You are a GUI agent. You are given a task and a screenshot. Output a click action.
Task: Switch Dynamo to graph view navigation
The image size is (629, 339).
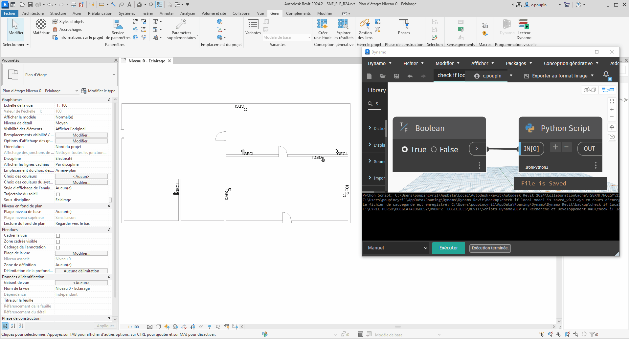coord(608,90)
